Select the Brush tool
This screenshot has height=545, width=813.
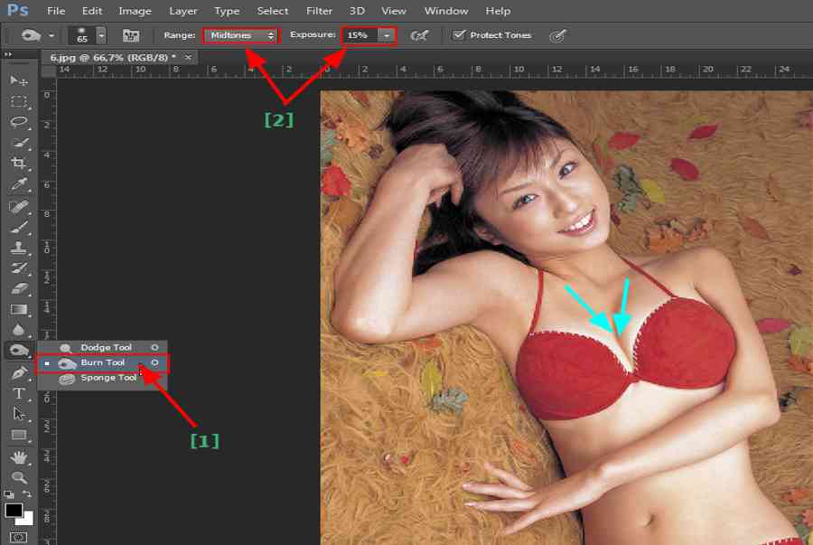click(x=19, y=227)
